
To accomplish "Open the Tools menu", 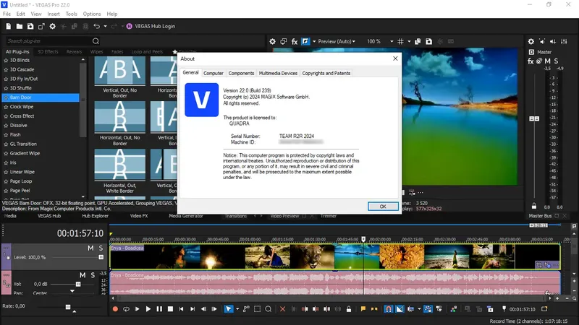I will (71, 14).
